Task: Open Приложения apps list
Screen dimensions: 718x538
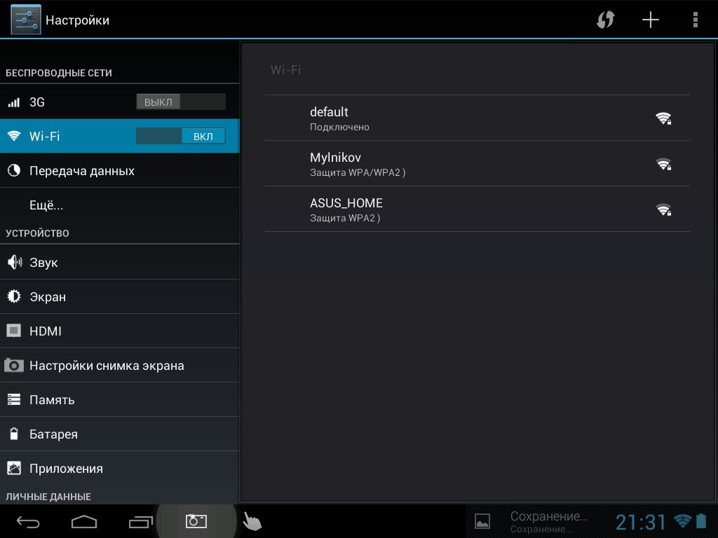Action: [66, 469]
